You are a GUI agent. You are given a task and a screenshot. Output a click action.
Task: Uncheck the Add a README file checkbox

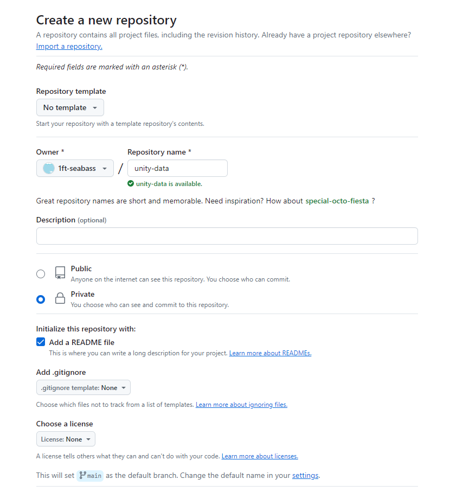41,342
